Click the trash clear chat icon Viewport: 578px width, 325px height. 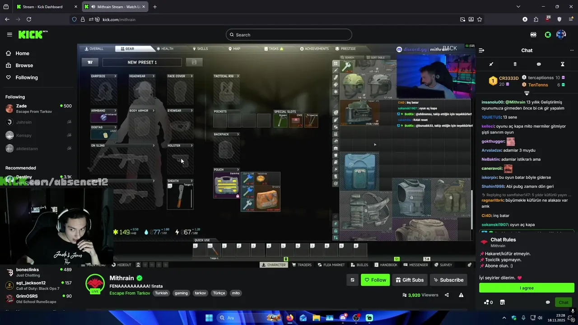(515, 64)
